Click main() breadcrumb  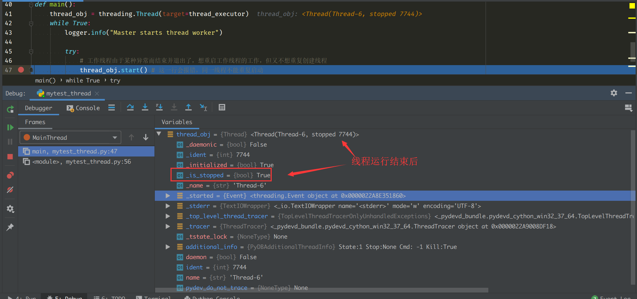click(x=45, y=80)
